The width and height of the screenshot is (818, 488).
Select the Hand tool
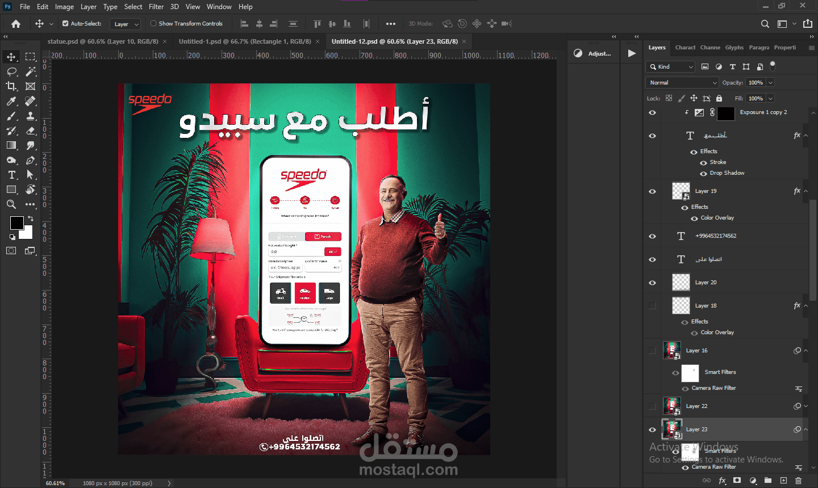coord(31,190)
